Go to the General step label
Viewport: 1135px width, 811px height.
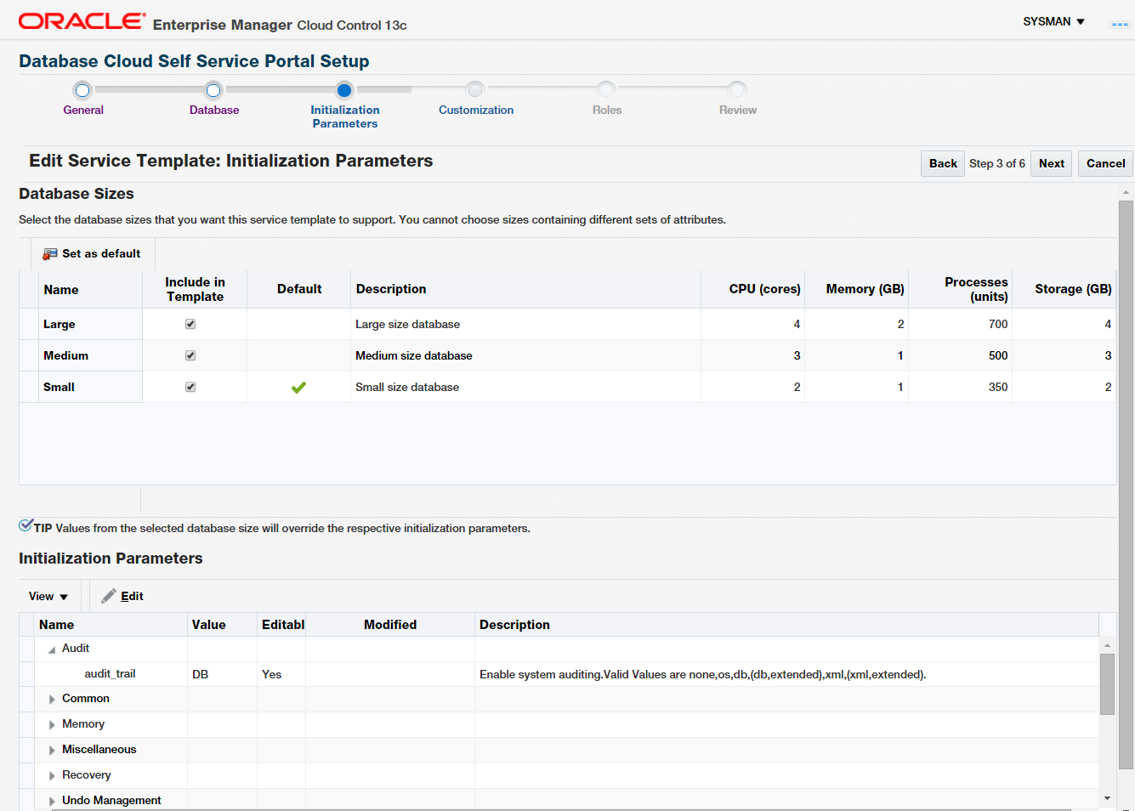tap(83, 110)
